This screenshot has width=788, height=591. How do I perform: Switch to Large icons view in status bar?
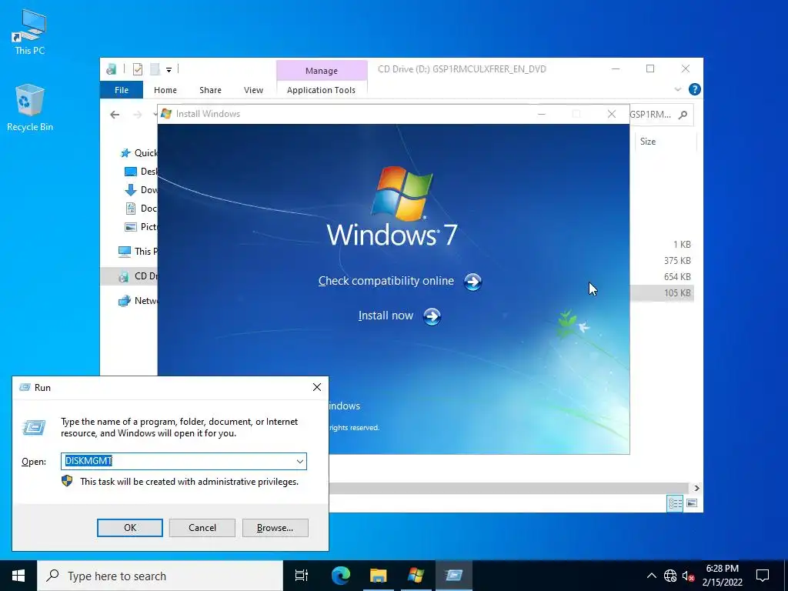692,503
